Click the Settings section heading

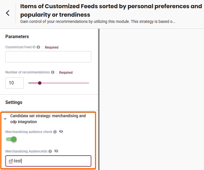14,102
